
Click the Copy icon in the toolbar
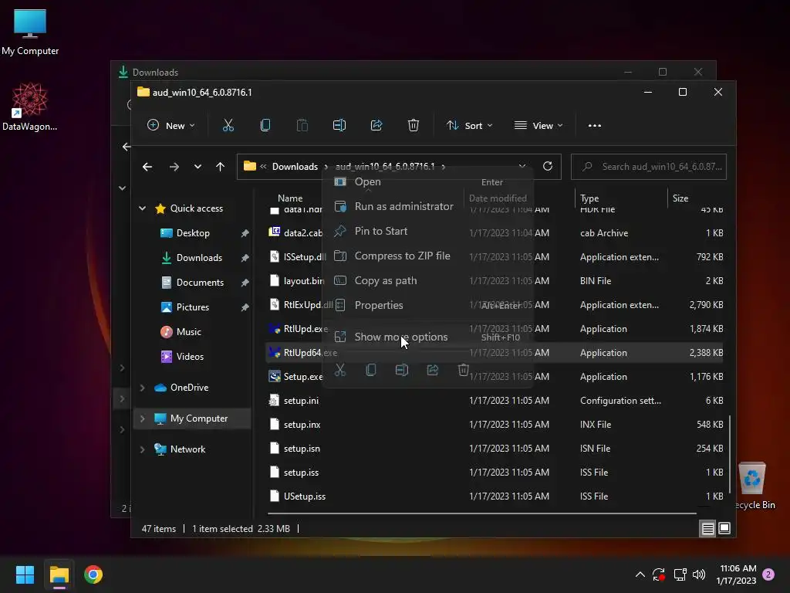[265, 126]
